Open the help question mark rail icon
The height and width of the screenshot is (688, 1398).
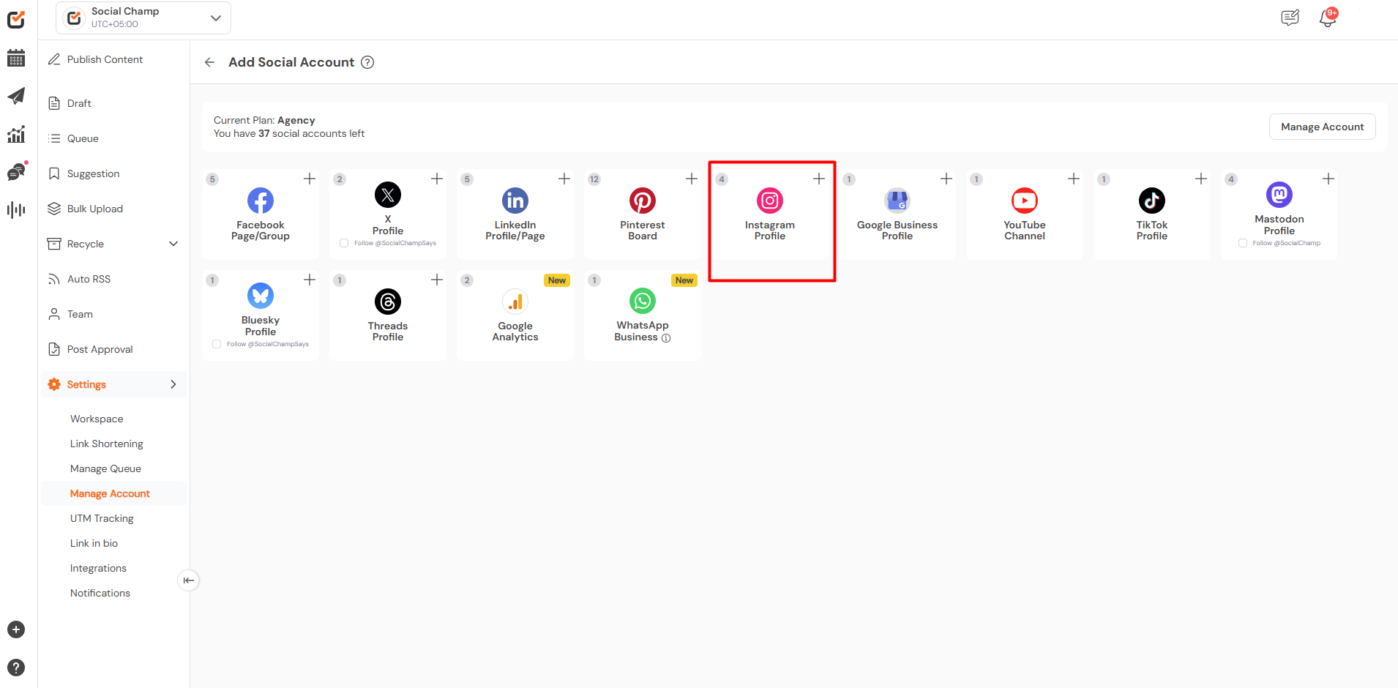pyautogui.click(x=16, y=668)
